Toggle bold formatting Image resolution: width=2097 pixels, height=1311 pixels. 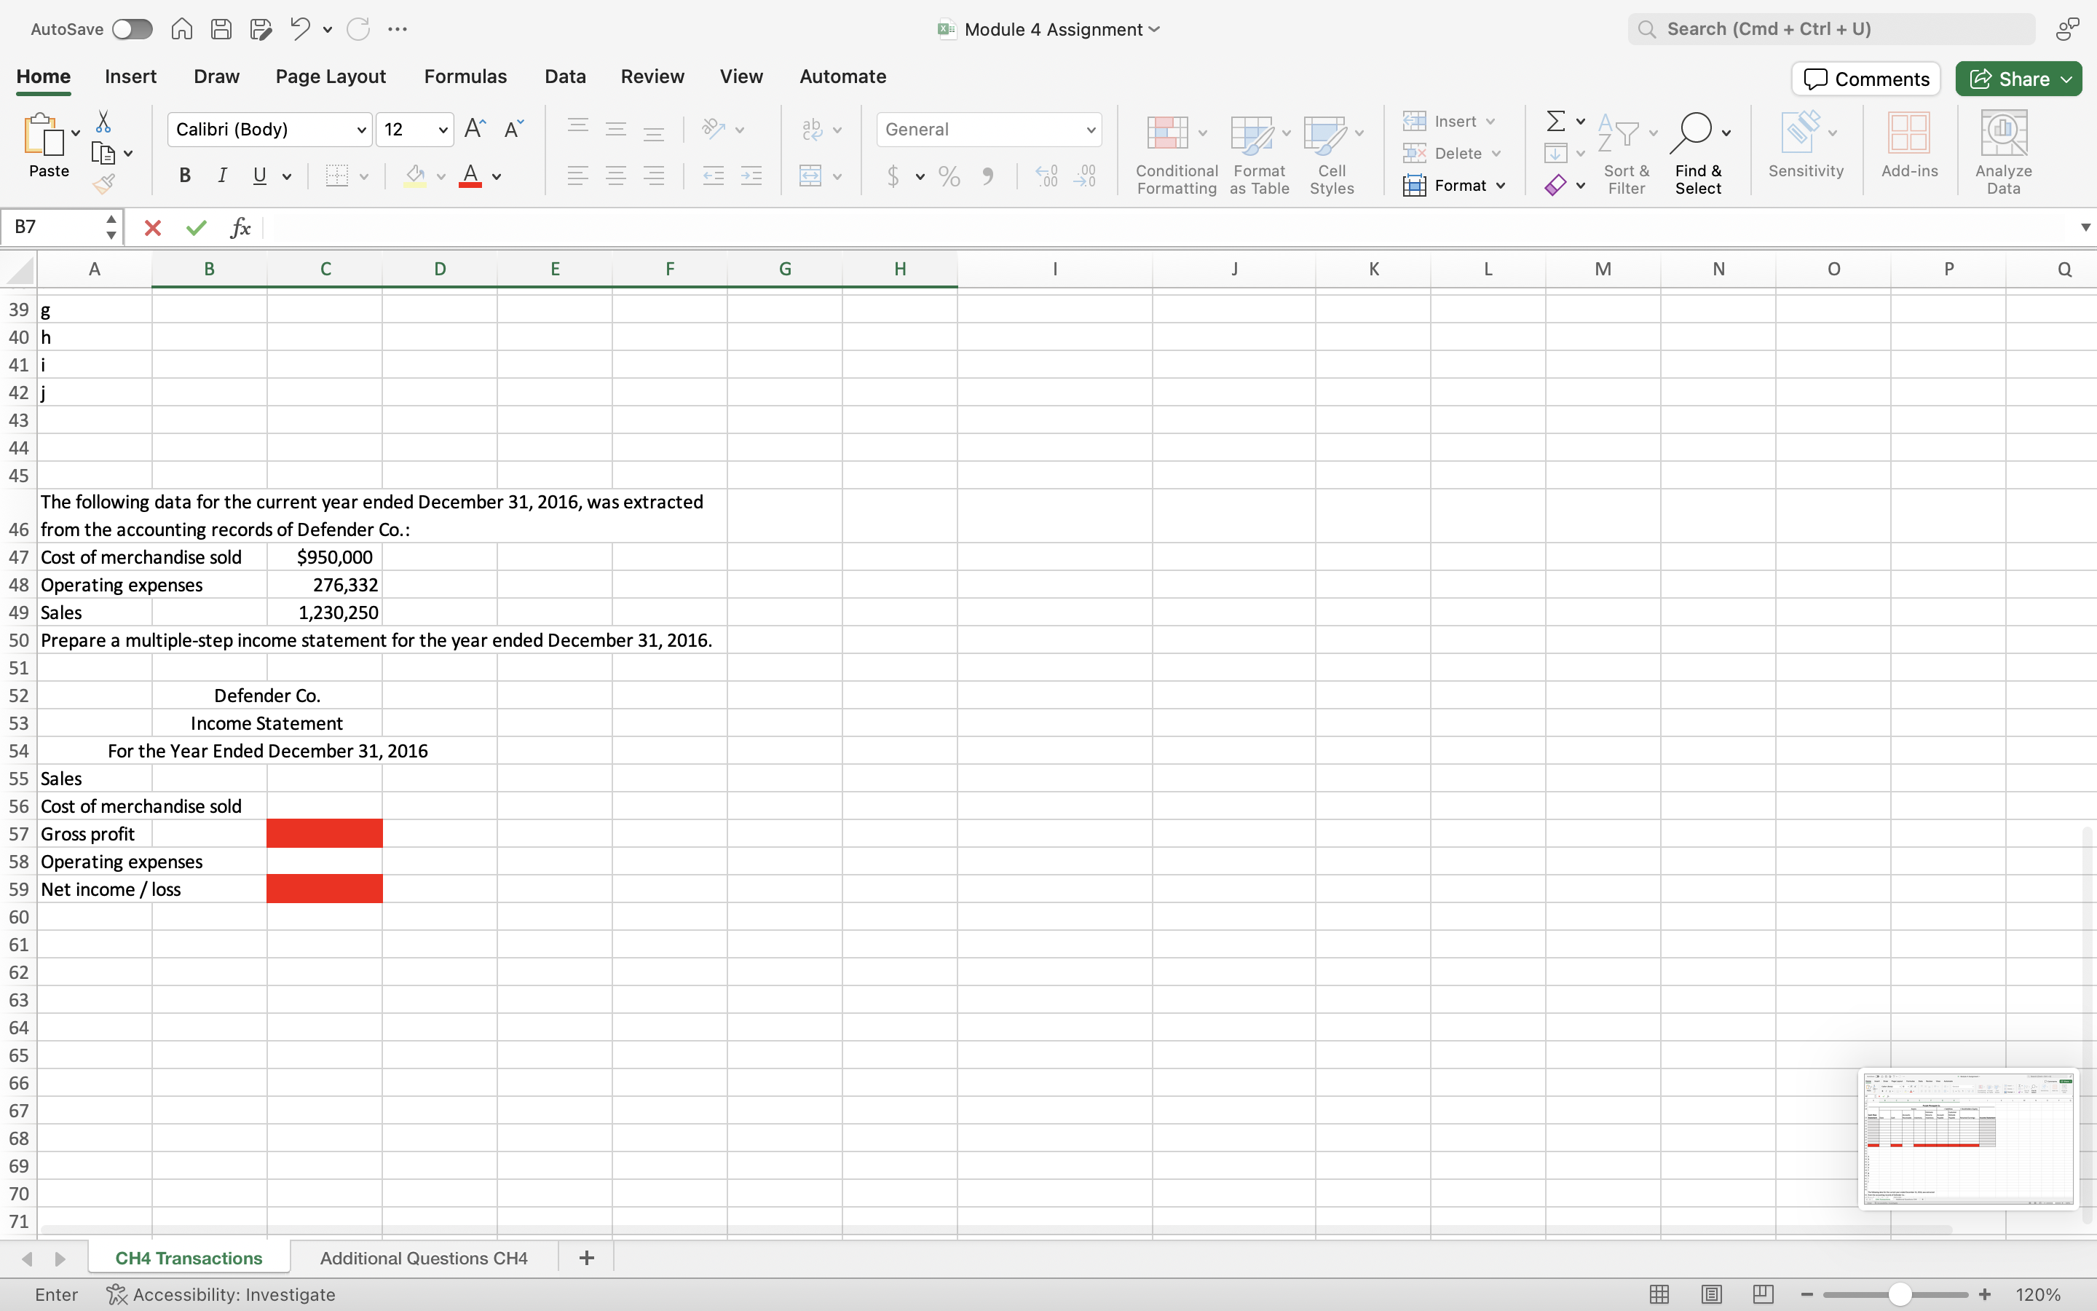[x=184, y=175]
